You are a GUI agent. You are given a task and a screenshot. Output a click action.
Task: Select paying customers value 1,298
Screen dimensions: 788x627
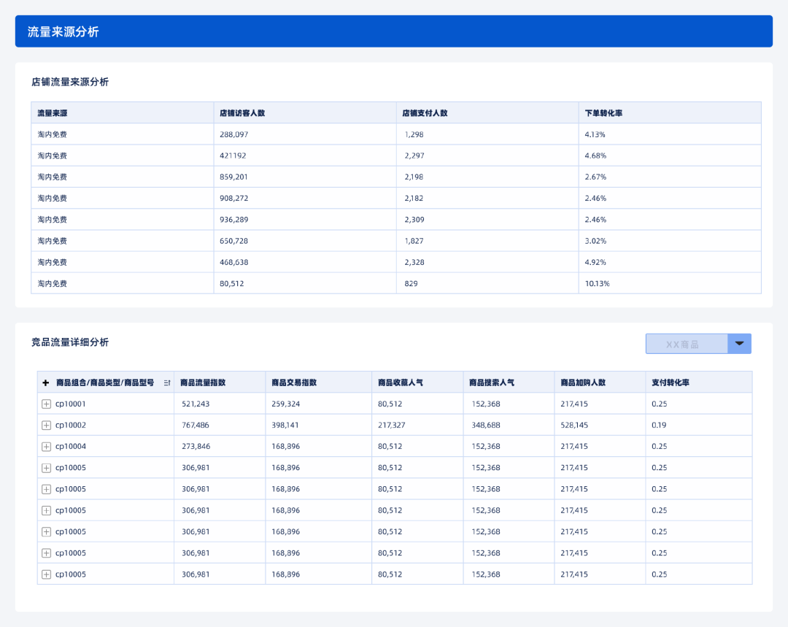tap(414, 134)
